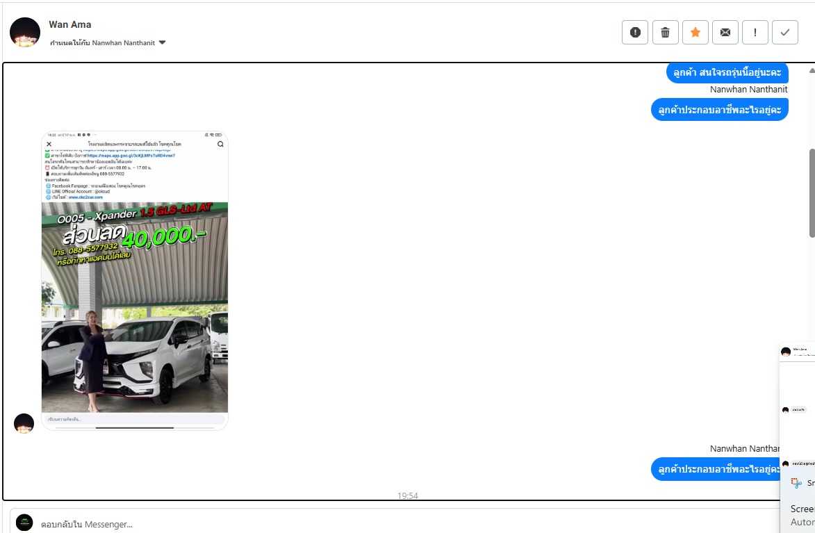Click the Snipping Tool notification icon
815x533 pixels.
click(x=796, y=483)
